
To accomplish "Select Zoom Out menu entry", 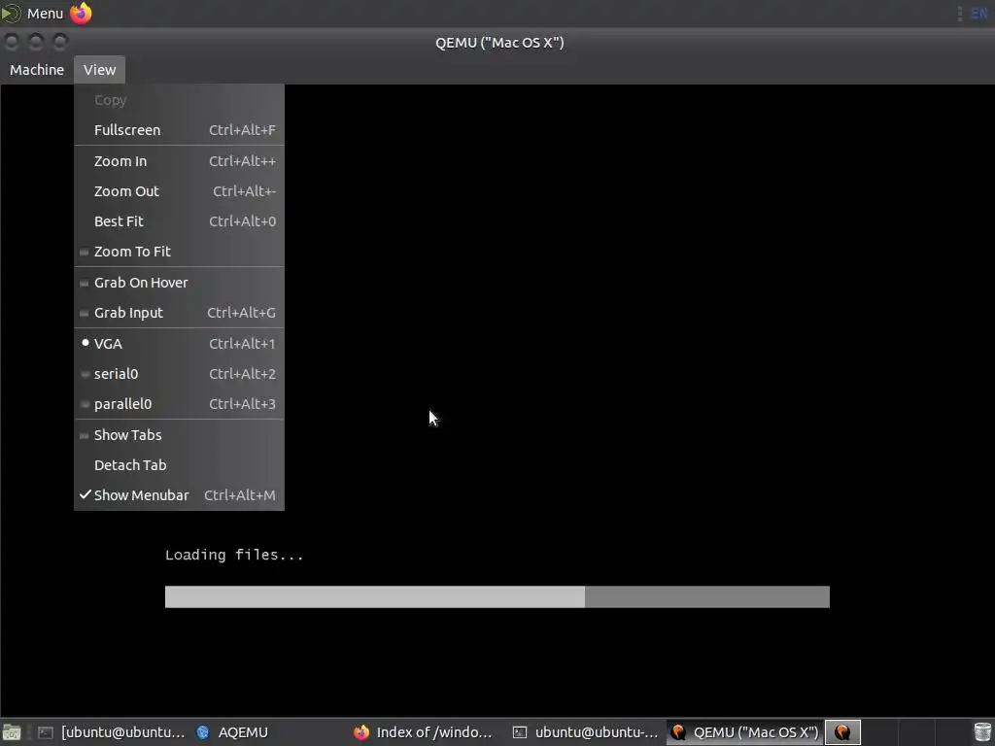I will pyautogui.click(x=179, y=191).
